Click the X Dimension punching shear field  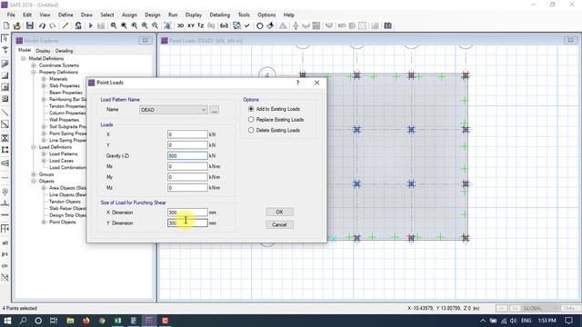(x=187, y=213)
